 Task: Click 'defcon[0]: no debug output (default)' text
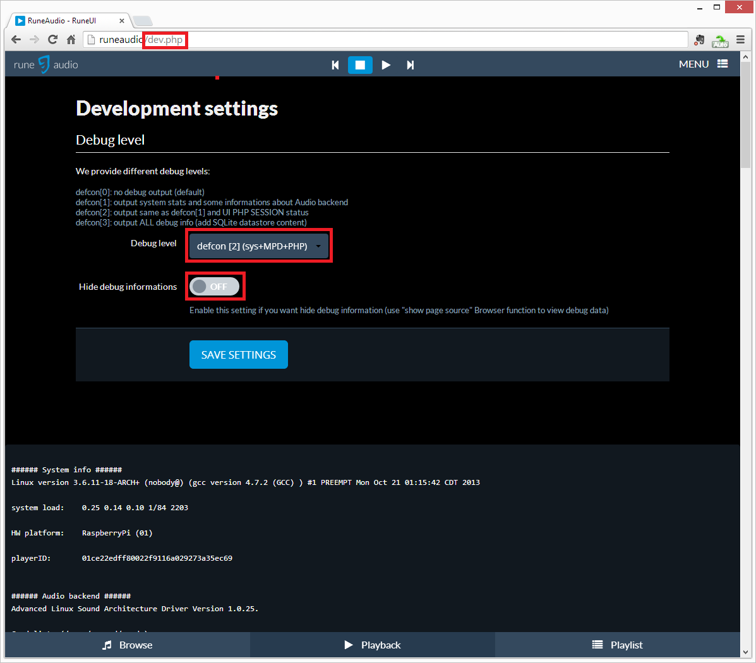coord(140,192)
